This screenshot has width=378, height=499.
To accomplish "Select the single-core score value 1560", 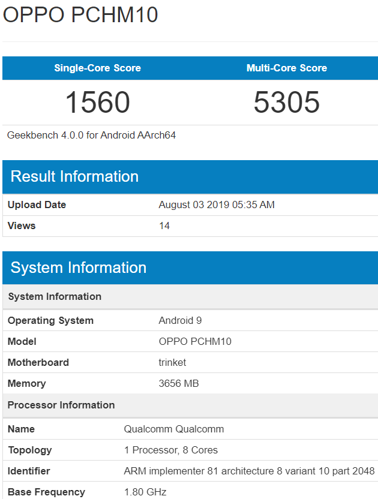I will click(97, 102).
